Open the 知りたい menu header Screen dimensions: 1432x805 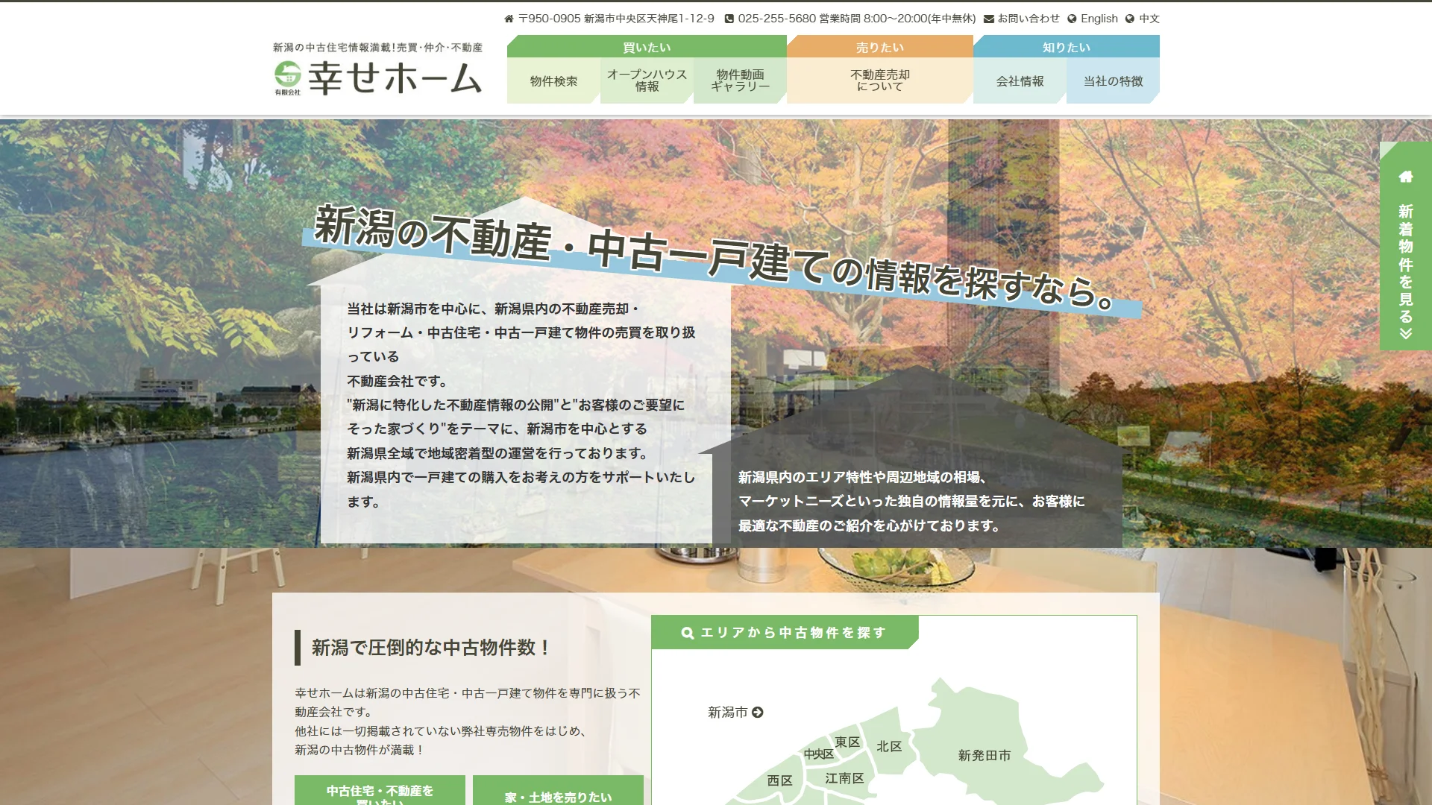pos(1067,47)
